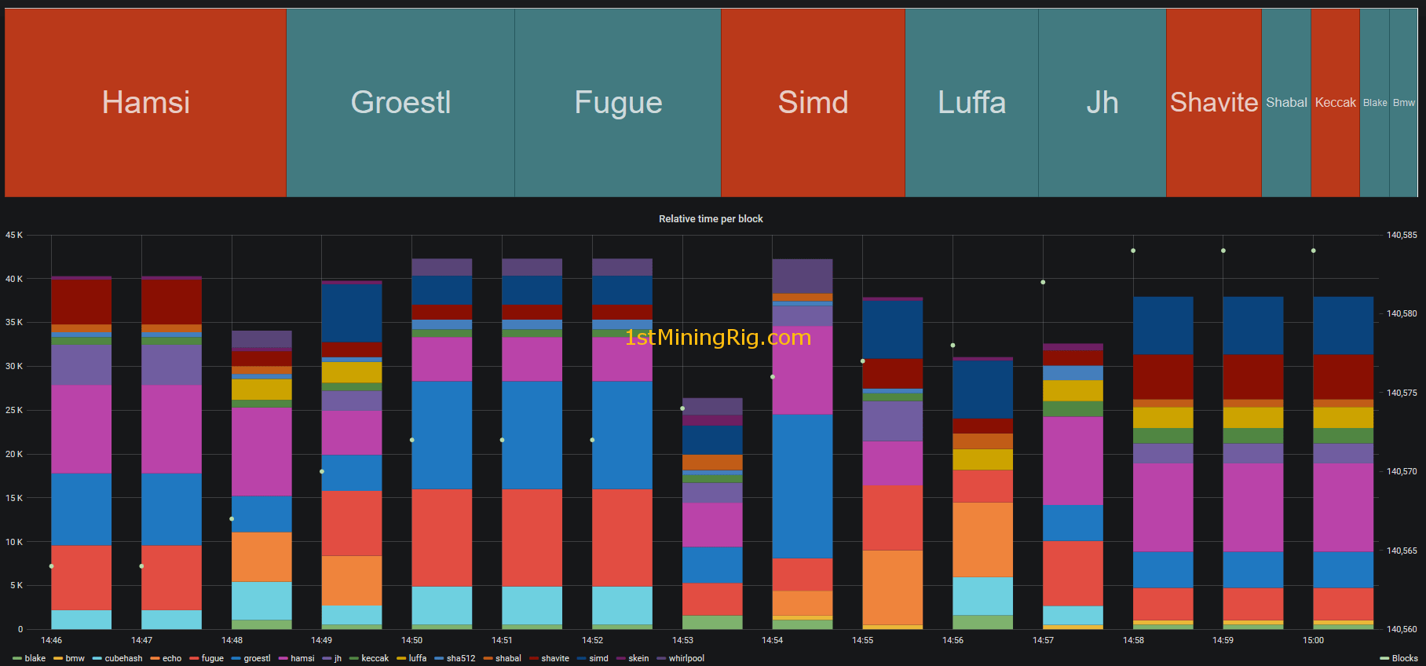Open the Relative time per block panel title
This screenshot has width=1426, height=666.
(x=711, y=219)
